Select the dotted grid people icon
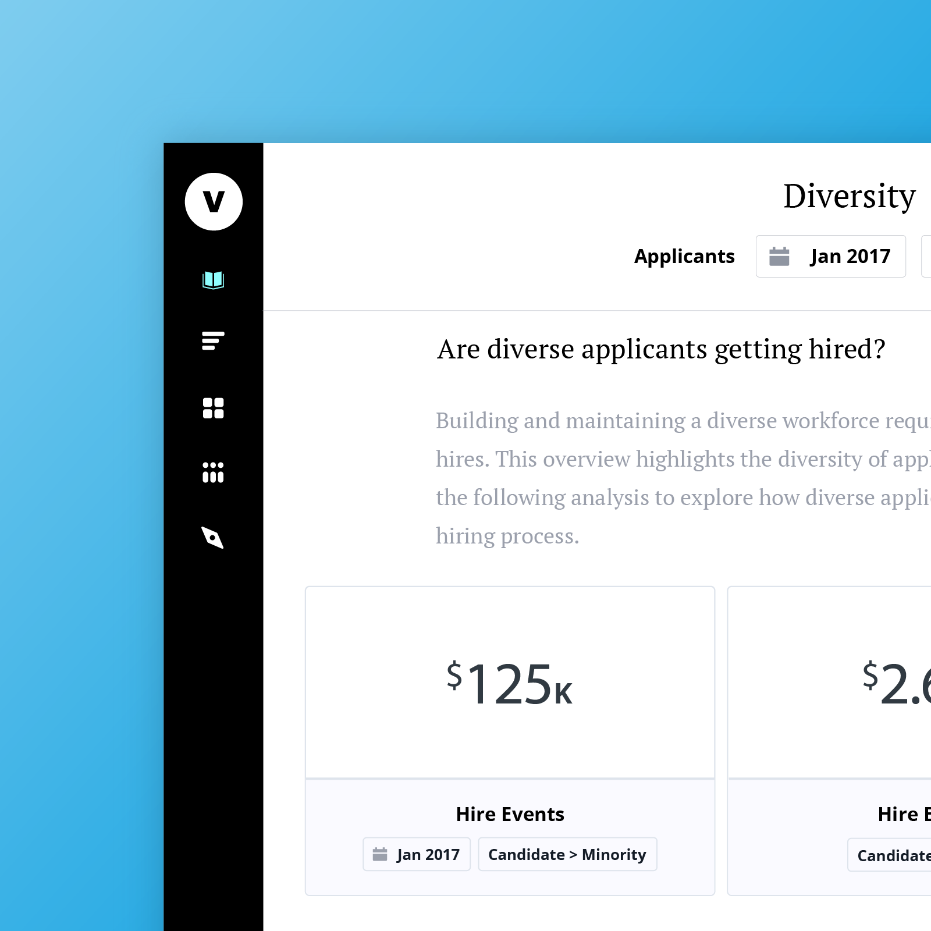Viewport: 931px width, 931px height. click(x=214, y=472)
